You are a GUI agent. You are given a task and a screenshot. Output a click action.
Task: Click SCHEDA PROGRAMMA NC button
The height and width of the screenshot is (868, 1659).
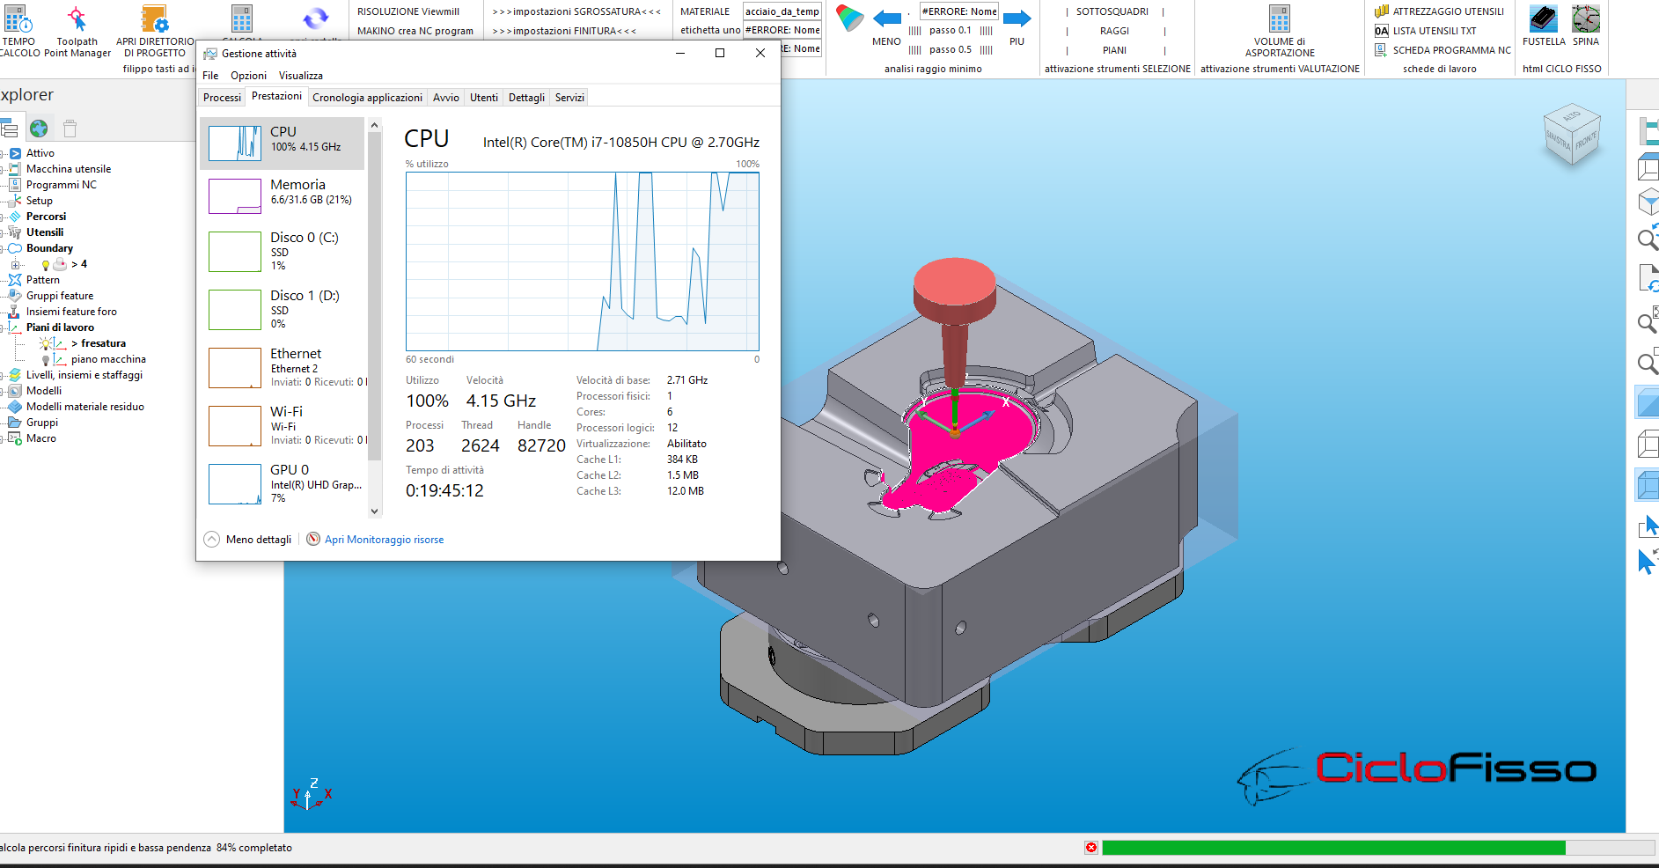1443,50
